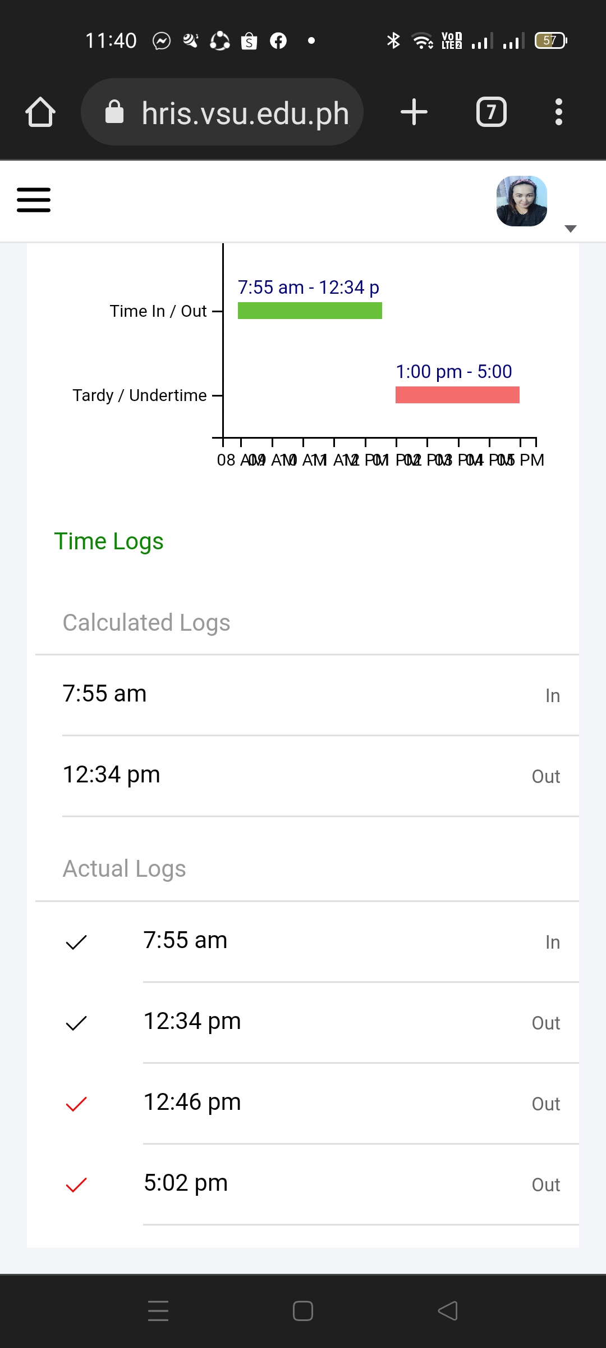606x1348 pixels.
Task: Open a new browser tab
Action: (414, 112)
